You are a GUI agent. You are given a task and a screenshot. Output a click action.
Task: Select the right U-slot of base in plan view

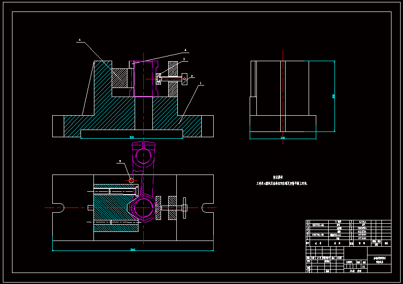pos(207,208)
